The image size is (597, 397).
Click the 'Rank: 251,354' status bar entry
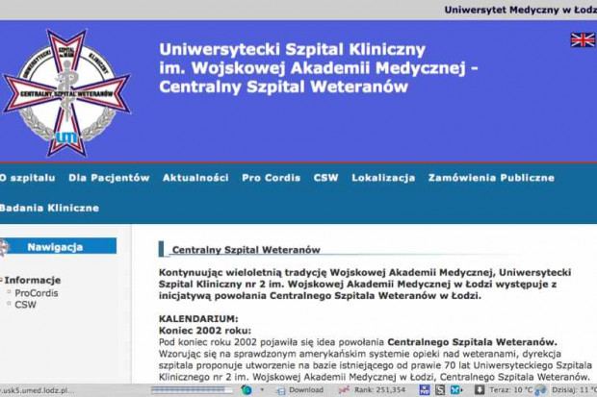pyautogui.click(x=372, y=390)
